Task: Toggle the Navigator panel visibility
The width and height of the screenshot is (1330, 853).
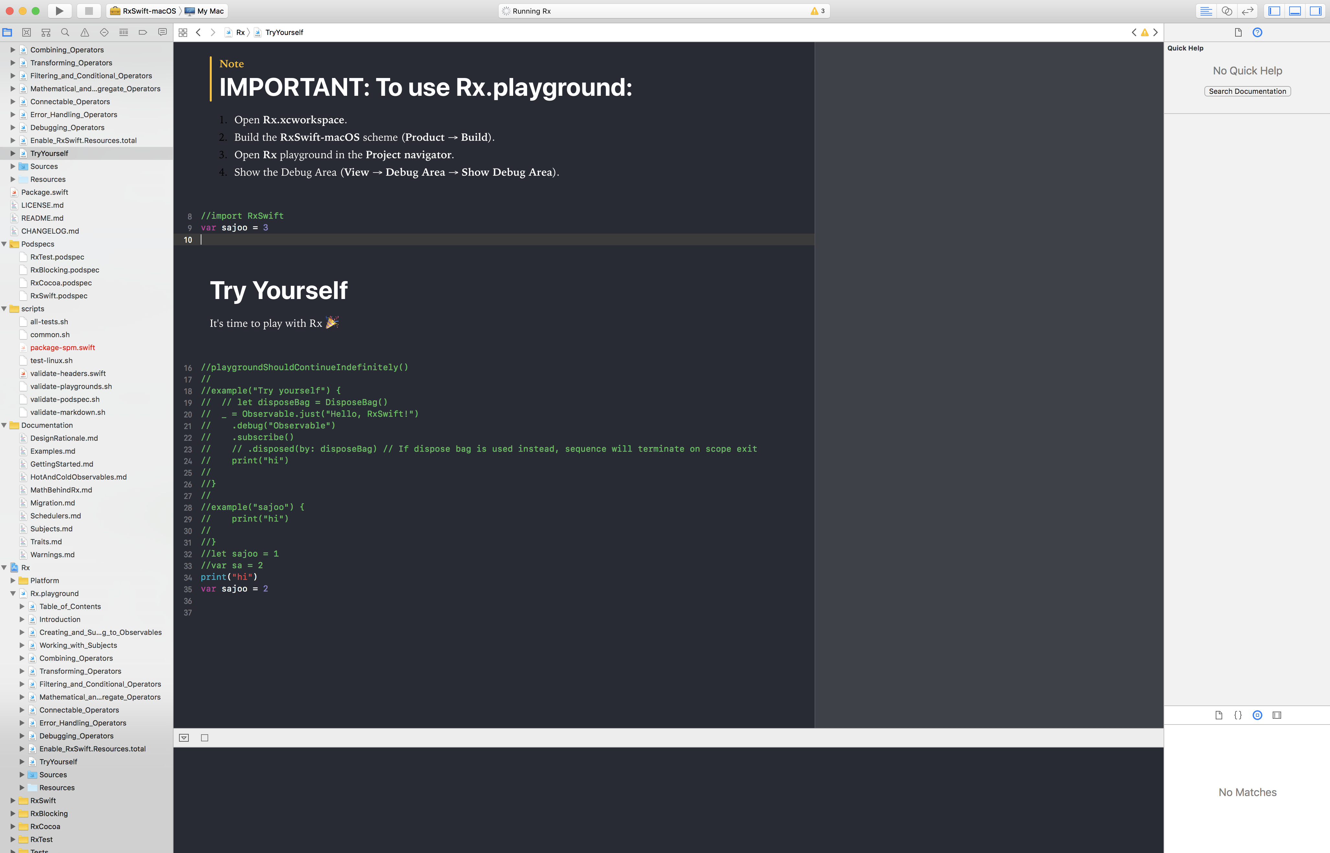Action: 1274,11
